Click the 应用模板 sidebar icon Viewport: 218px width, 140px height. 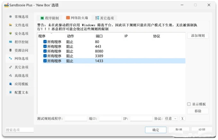click(x=11, y=84)
